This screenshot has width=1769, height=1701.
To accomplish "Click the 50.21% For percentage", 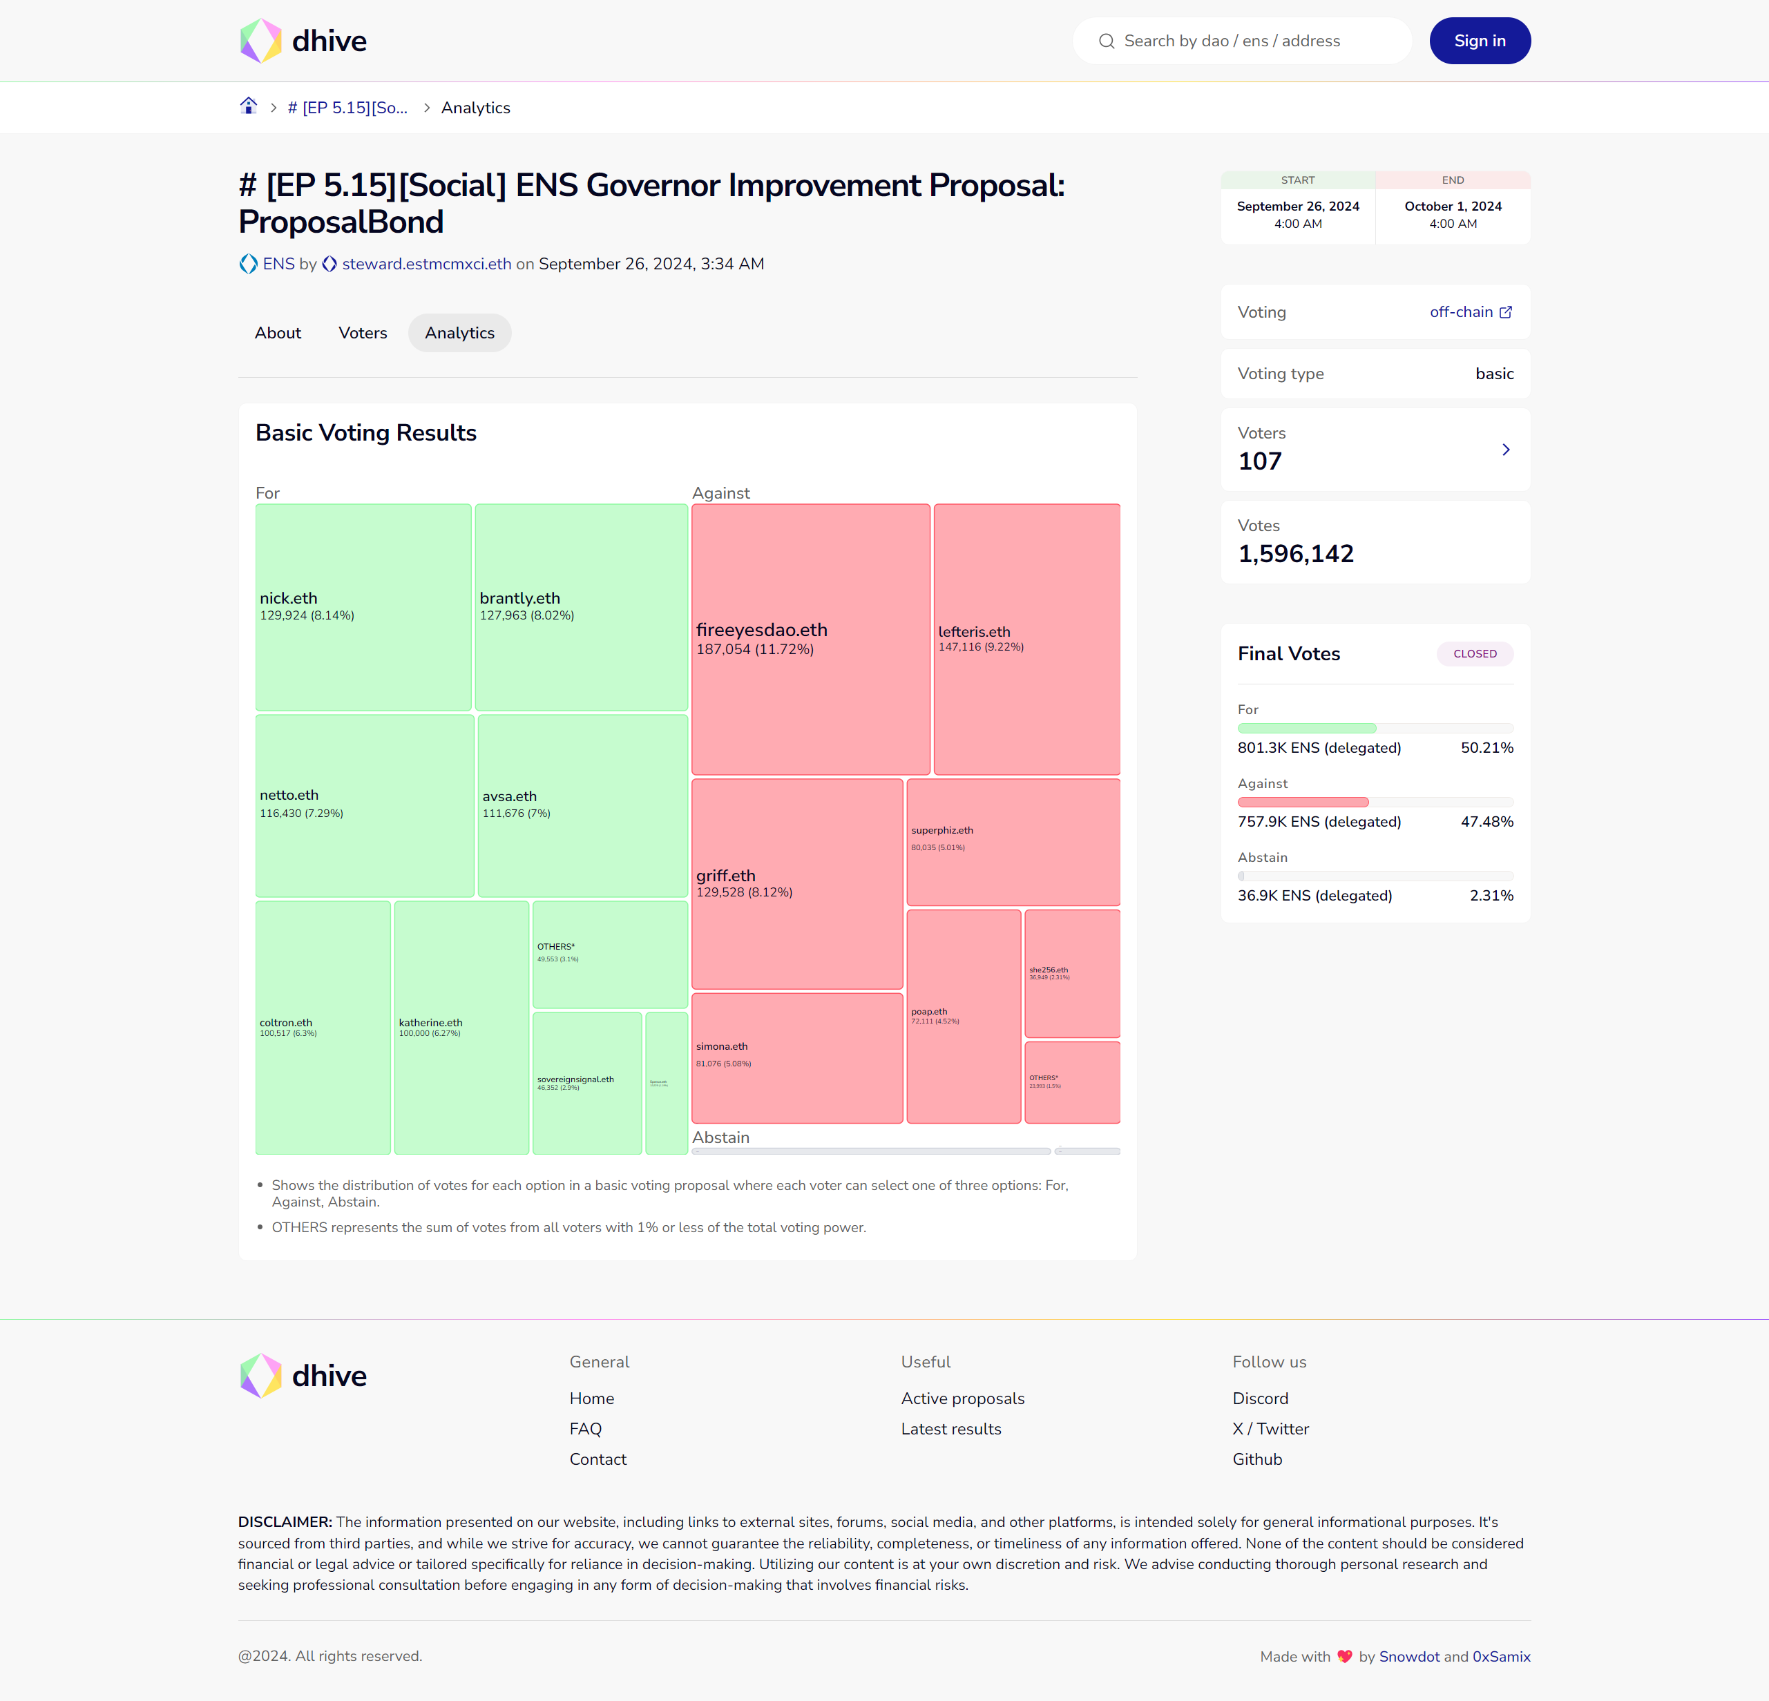I will [x=1486, y=748].
